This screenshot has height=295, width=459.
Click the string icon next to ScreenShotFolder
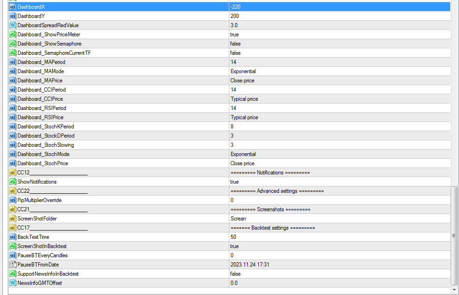point(12,219)
